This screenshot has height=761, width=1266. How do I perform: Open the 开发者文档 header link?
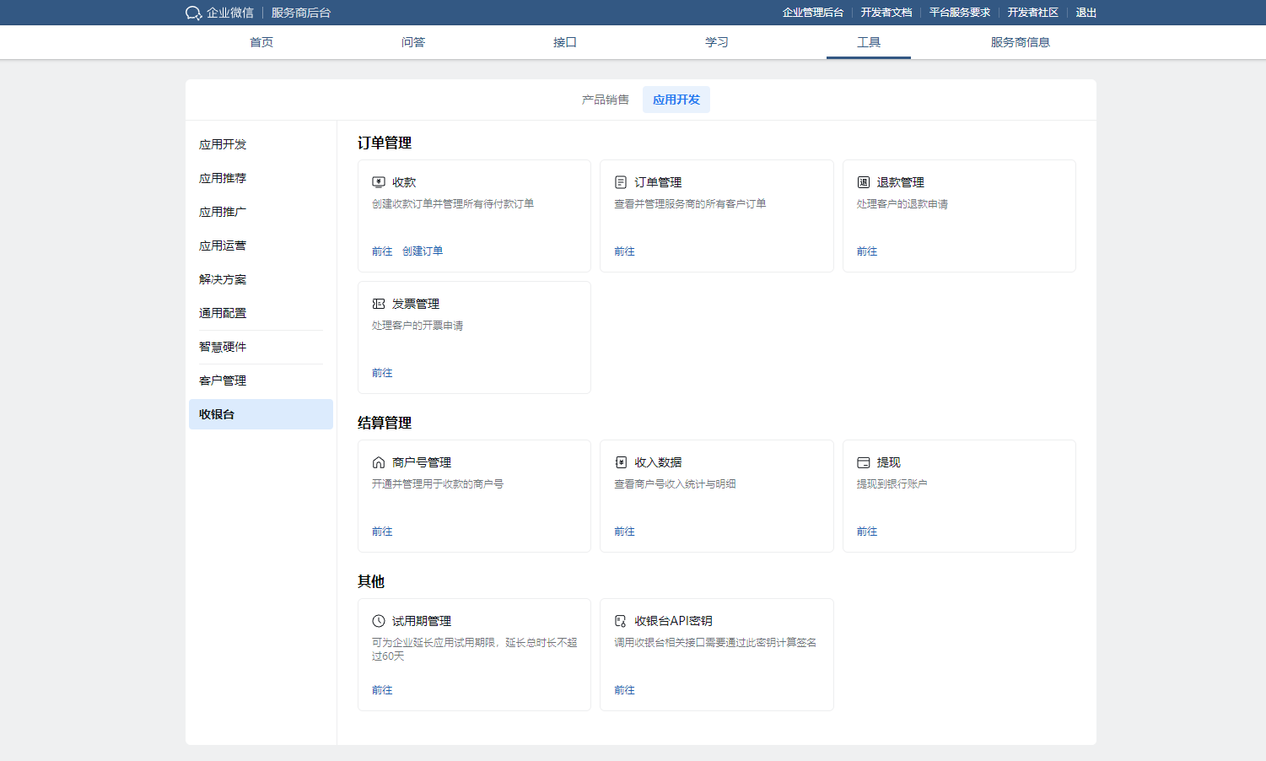click(x=886, y=13)
